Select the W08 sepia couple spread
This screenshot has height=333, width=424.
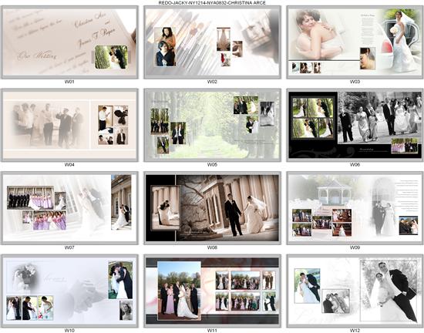(x=212, y=208)
